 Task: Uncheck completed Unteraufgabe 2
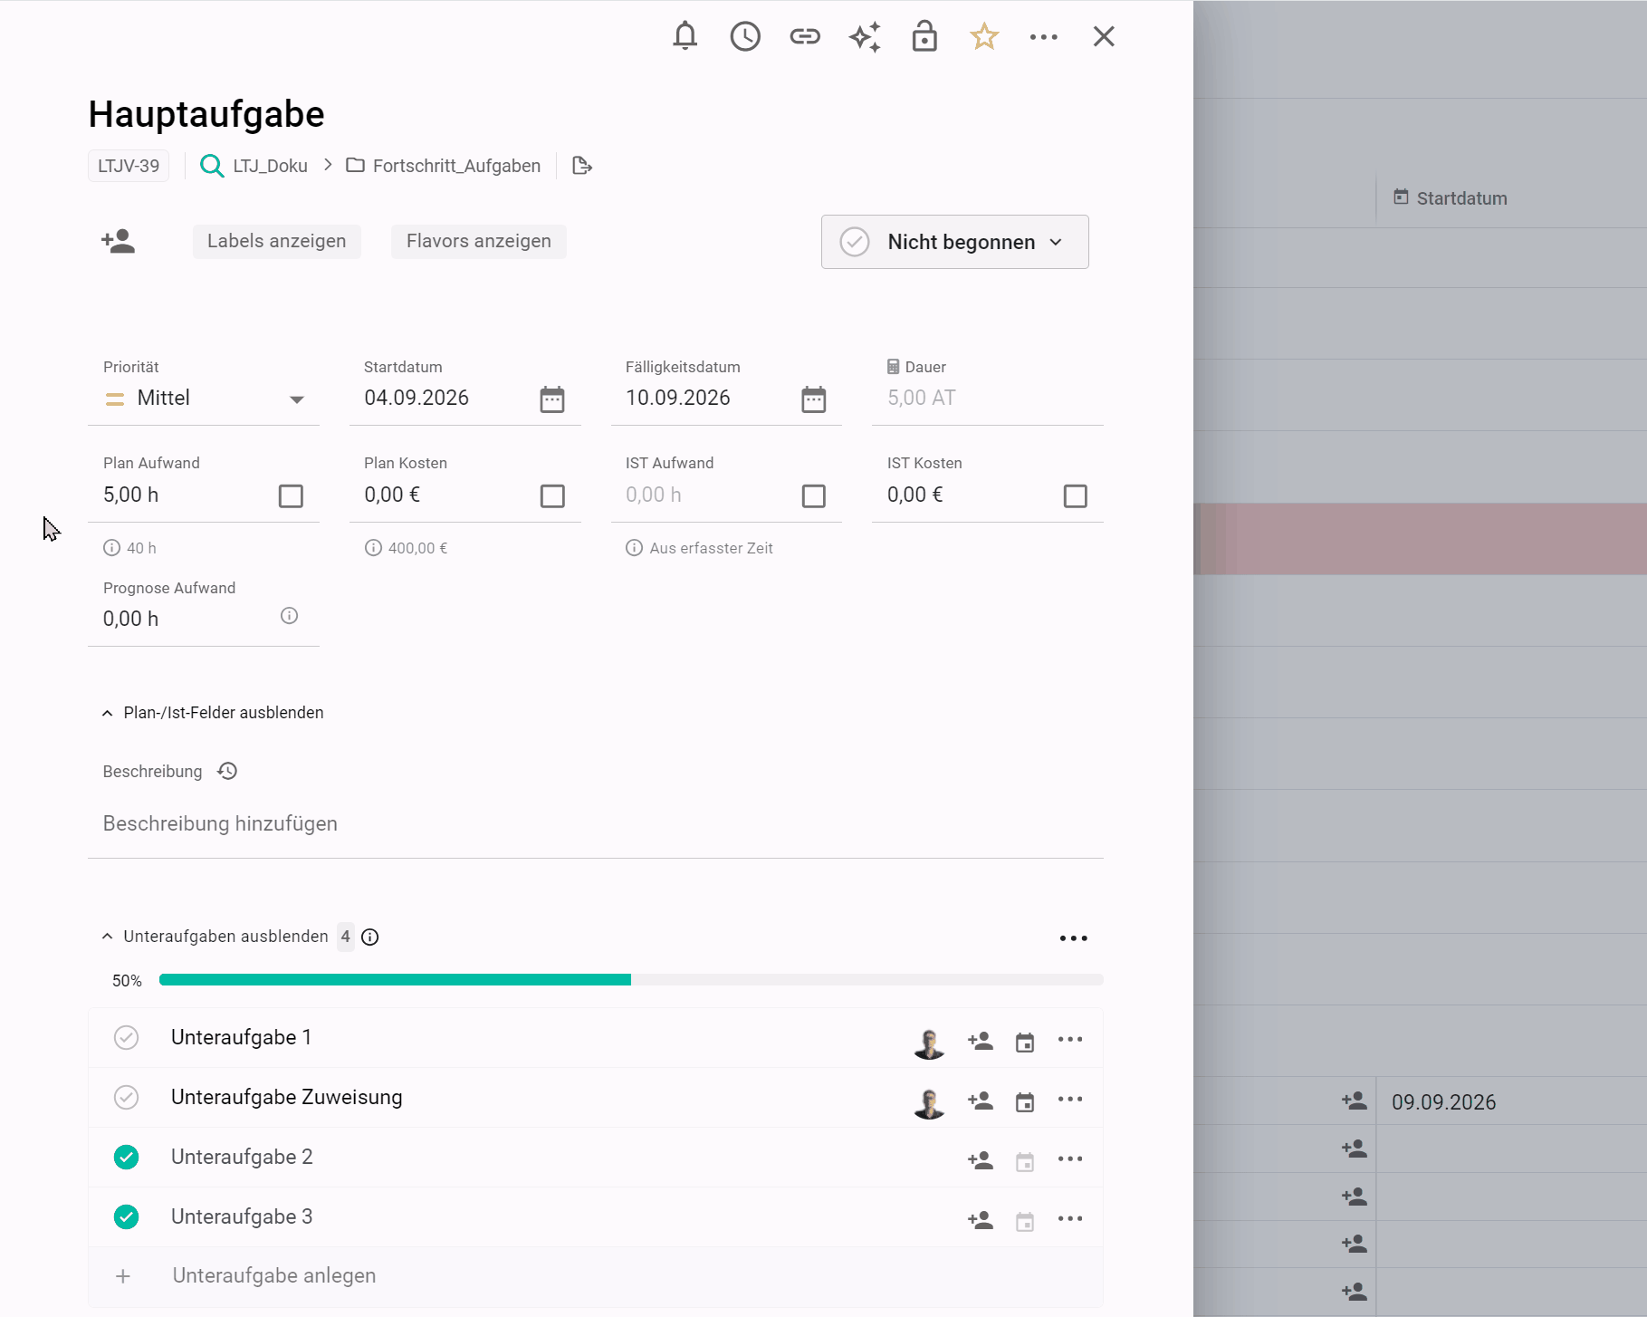click(127, 1158)
